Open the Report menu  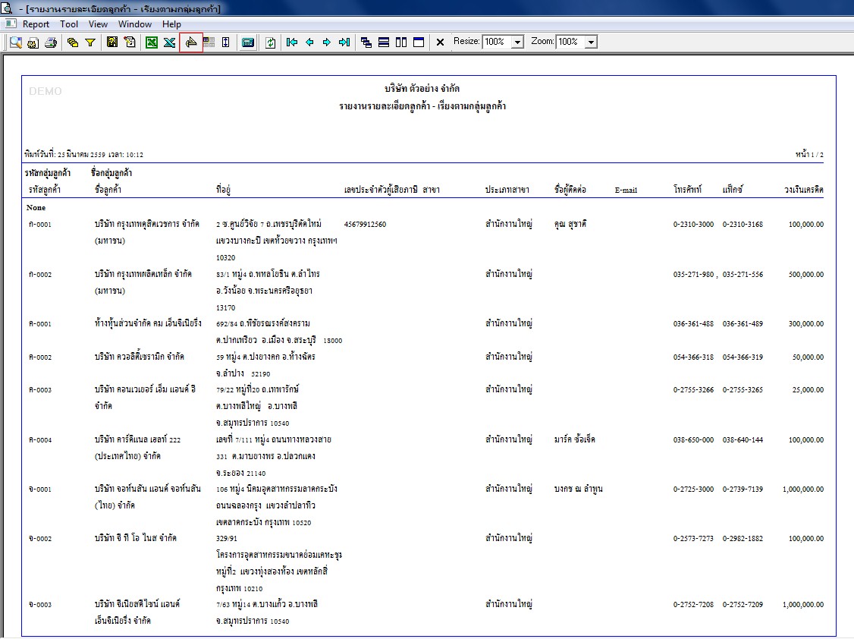[x=36, y=24]
